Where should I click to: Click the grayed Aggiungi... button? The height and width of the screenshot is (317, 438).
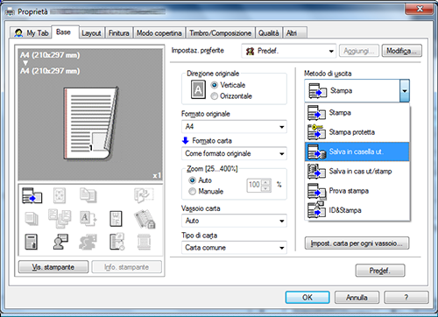click(359, 51)
